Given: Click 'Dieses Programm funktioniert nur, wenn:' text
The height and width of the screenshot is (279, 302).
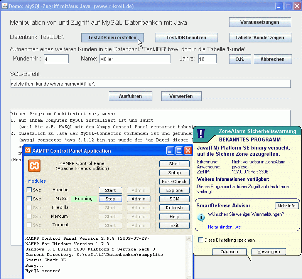Looking at the screenshot, I should (x=62, y=114).
